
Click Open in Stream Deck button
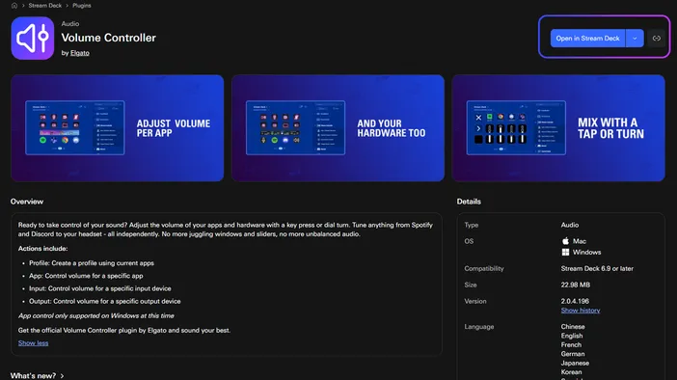point(587,39)
